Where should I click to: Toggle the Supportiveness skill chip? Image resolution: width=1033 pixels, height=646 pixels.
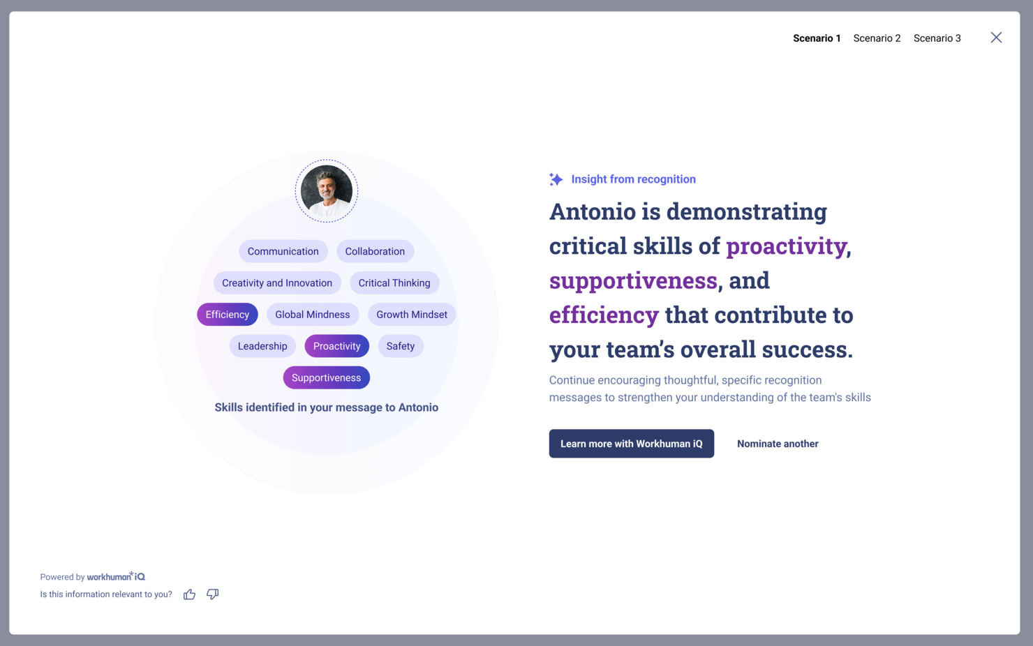pos(326,377)
